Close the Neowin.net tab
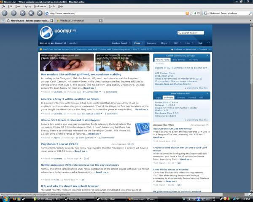Viewport: 253px width, 202px height. (51, 21)
